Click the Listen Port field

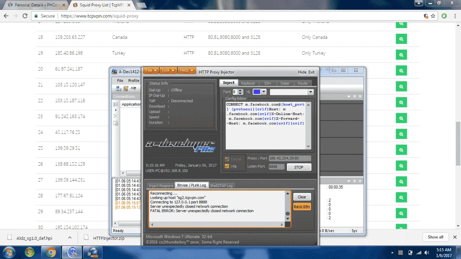276,167
